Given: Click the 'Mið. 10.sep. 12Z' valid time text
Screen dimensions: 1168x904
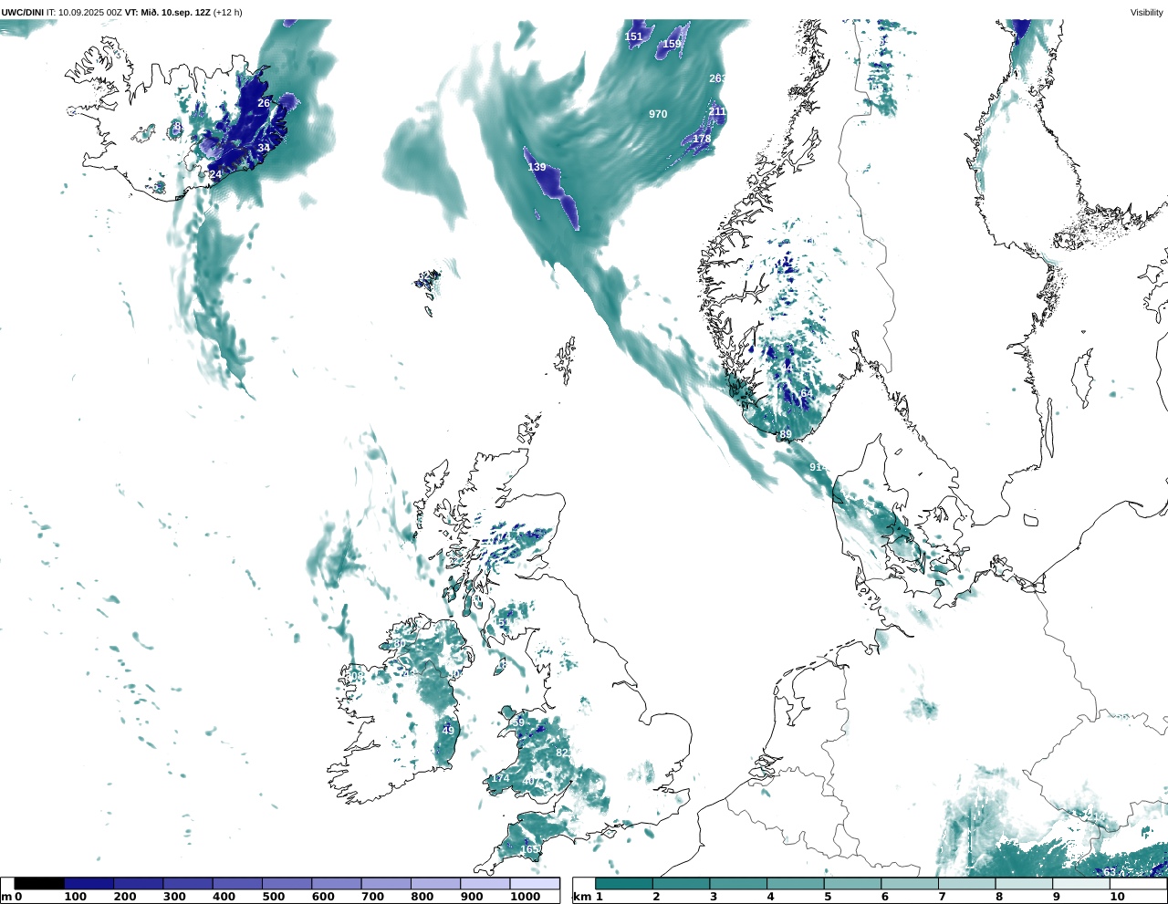Looking at the screenshot, I should (x=175, y=12).
